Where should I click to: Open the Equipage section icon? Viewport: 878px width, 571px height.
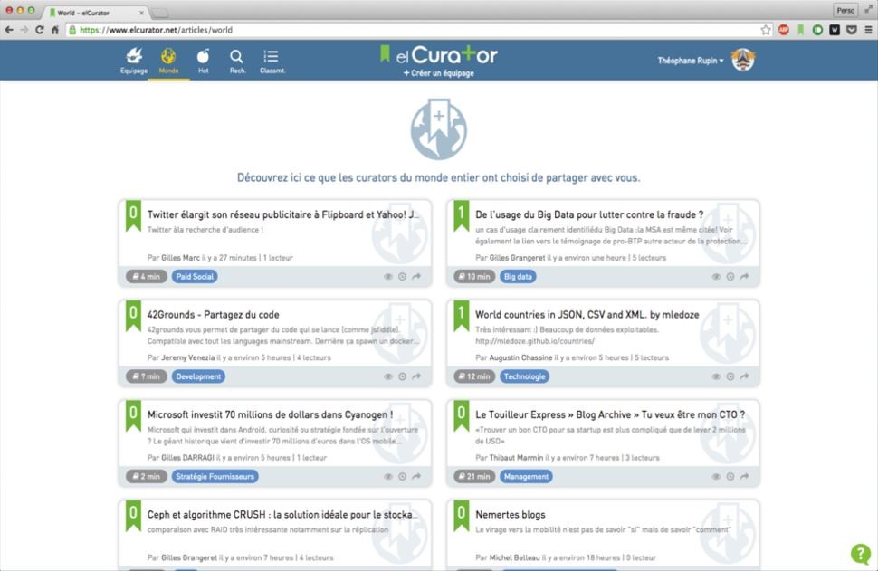click(x=134, y=61)
